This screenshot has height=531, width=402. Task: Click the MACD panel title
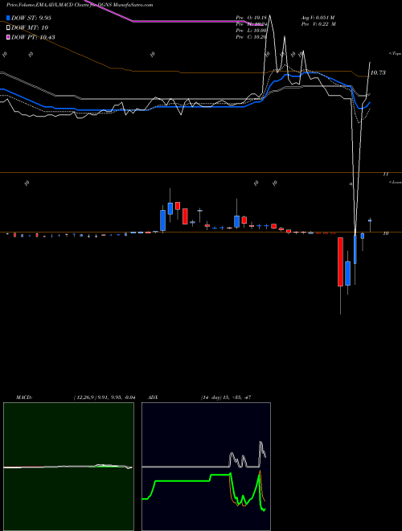click(23, 397)
